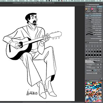
Task: Click the Estabilización level indicator
Action: coord(96,73)
